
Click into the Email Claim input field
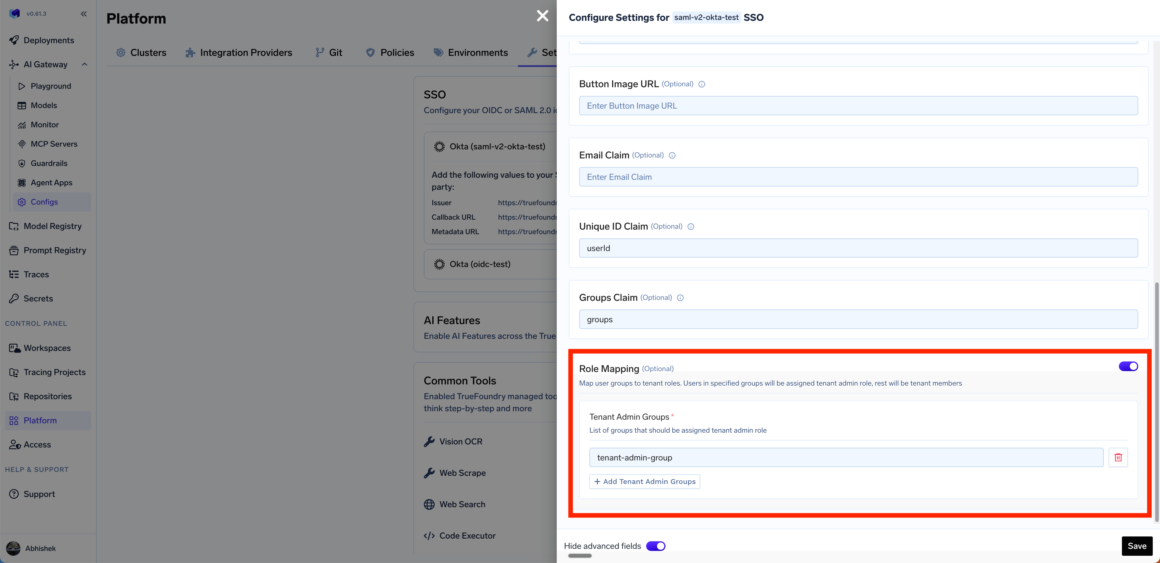(858, 177)
